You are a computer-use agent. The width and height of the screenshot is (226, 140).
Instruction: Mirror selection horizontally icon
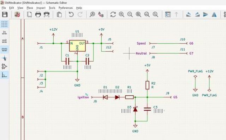[214, 14]
